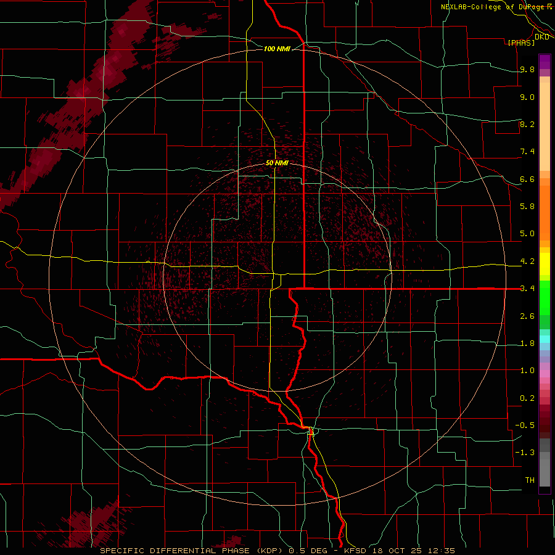
Task: Click the 5.8 value on the scale
Action: (527, 206)
